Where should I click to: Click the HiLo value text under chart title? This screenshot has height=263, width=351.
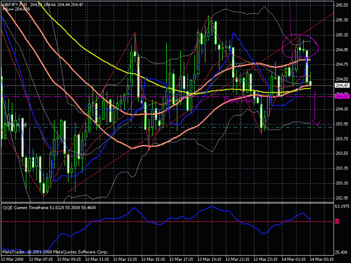pos(16,9)
